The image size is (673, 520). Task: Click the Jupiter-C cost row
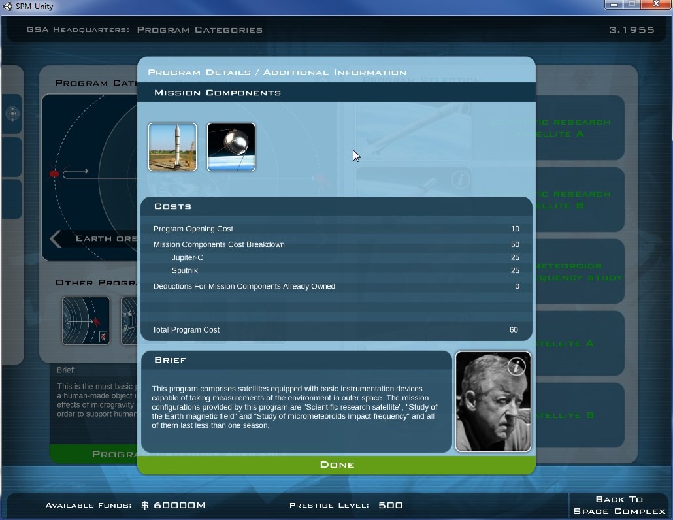[x=336, y=257]
